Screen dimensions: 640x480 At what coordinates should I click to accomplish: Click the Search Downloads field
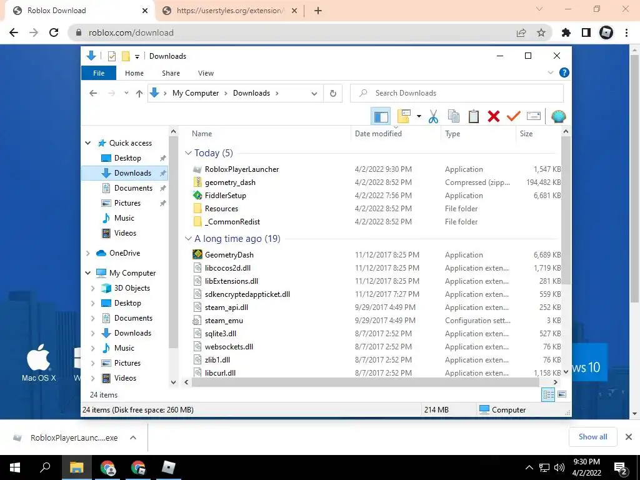(457, 94)
